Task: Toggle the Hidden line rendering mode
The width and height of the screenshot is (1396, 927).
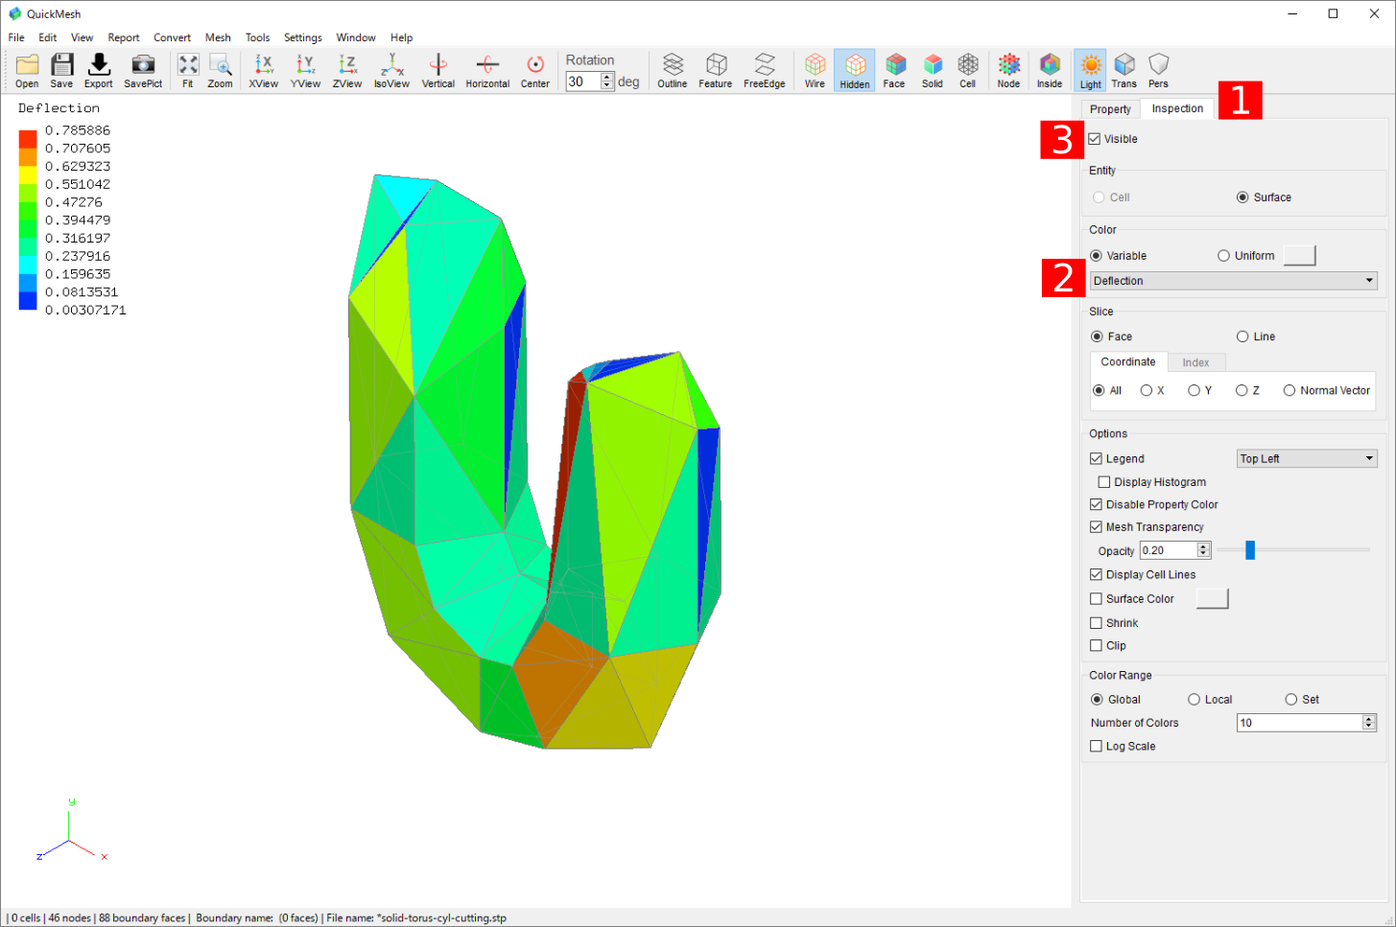Action: pyautogui.click(x=854, y=71)
